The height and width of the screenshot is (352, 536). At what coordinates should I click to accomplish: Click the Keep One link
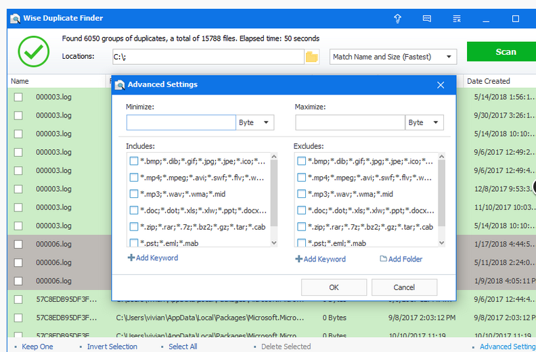click(x=37, y=347)
